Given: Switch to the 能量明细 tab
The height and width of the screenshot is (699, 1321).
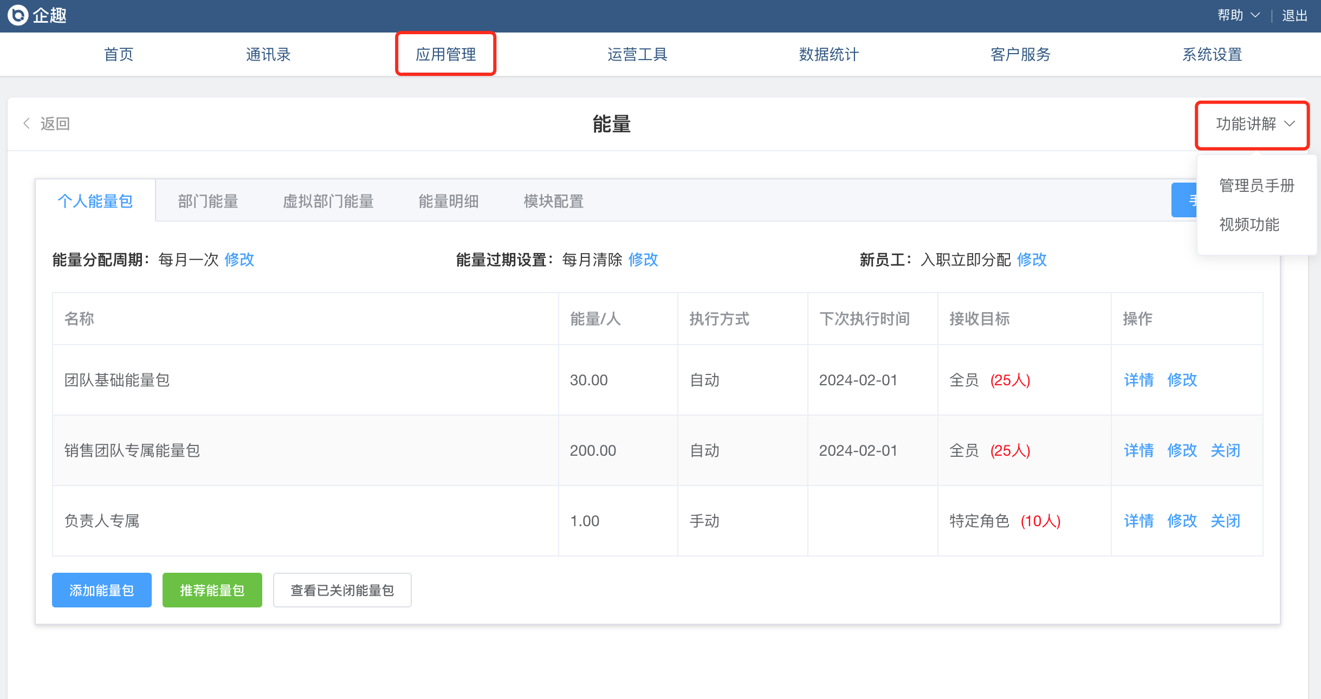Looking at the screenshot, I should [x=448, y=202].
